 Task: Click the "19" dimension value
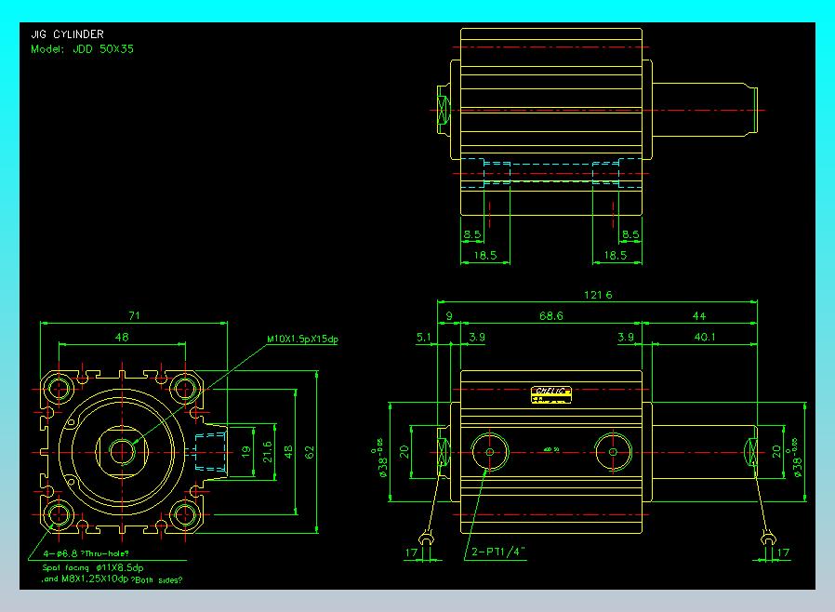point(245,452)
